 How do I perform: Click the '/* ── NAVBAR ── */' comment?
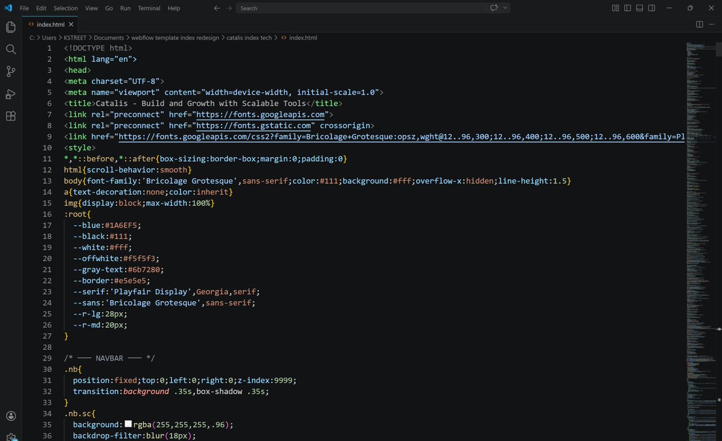[110, 359]
